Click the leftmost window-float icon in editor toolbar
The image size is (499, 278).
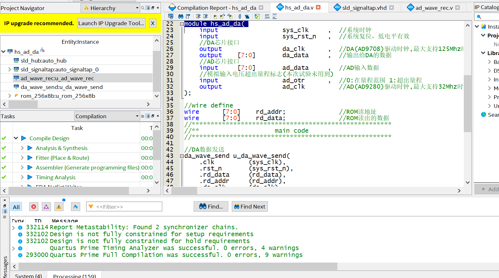pos(171,16)
